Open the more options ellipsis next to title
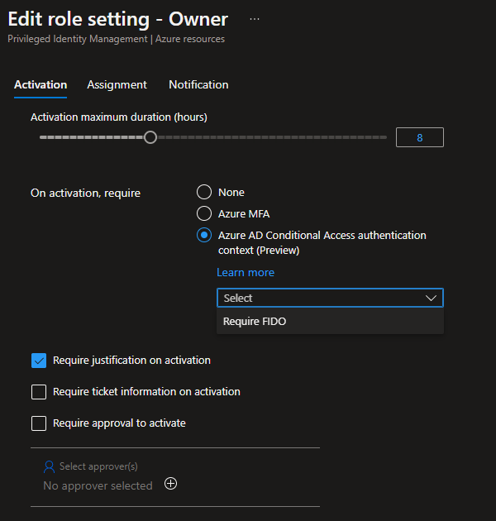496x521 pixels. (x=255, y=19)
